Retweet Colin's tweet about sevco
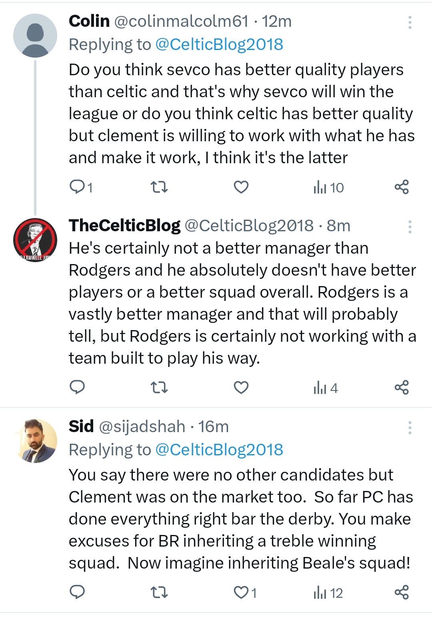The height and width of the screenshot is (617, 432). (x=159, y=187)
